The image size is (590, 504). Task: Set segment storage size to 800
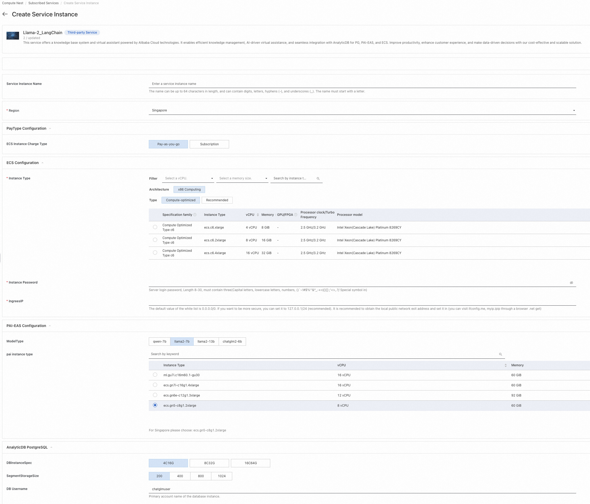coord(201,476)
